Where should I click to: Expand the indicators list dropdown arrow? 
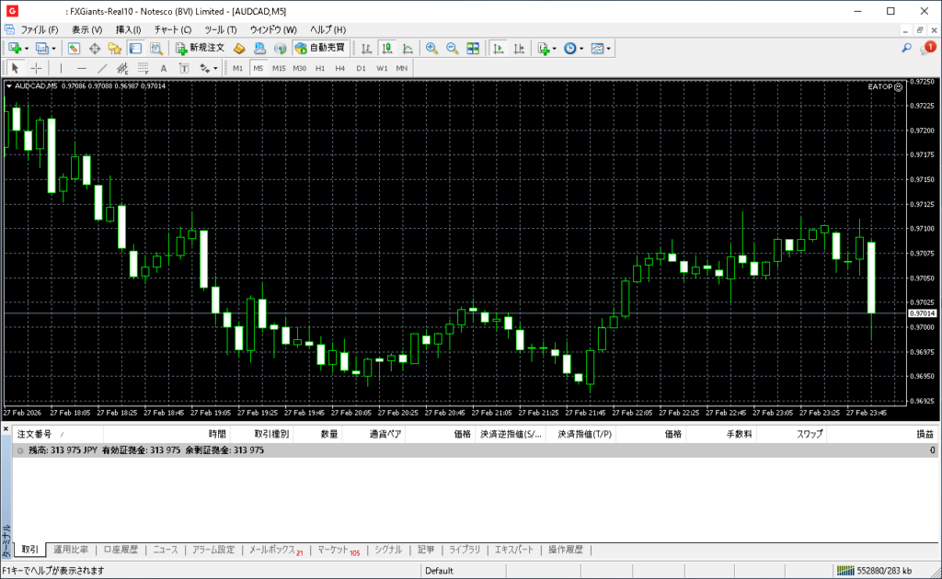click(556, 48)
